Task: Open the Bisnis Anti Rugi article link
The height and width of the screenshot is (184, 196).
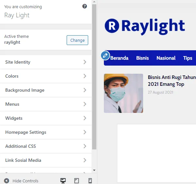Action: click(x=171, y=81)
